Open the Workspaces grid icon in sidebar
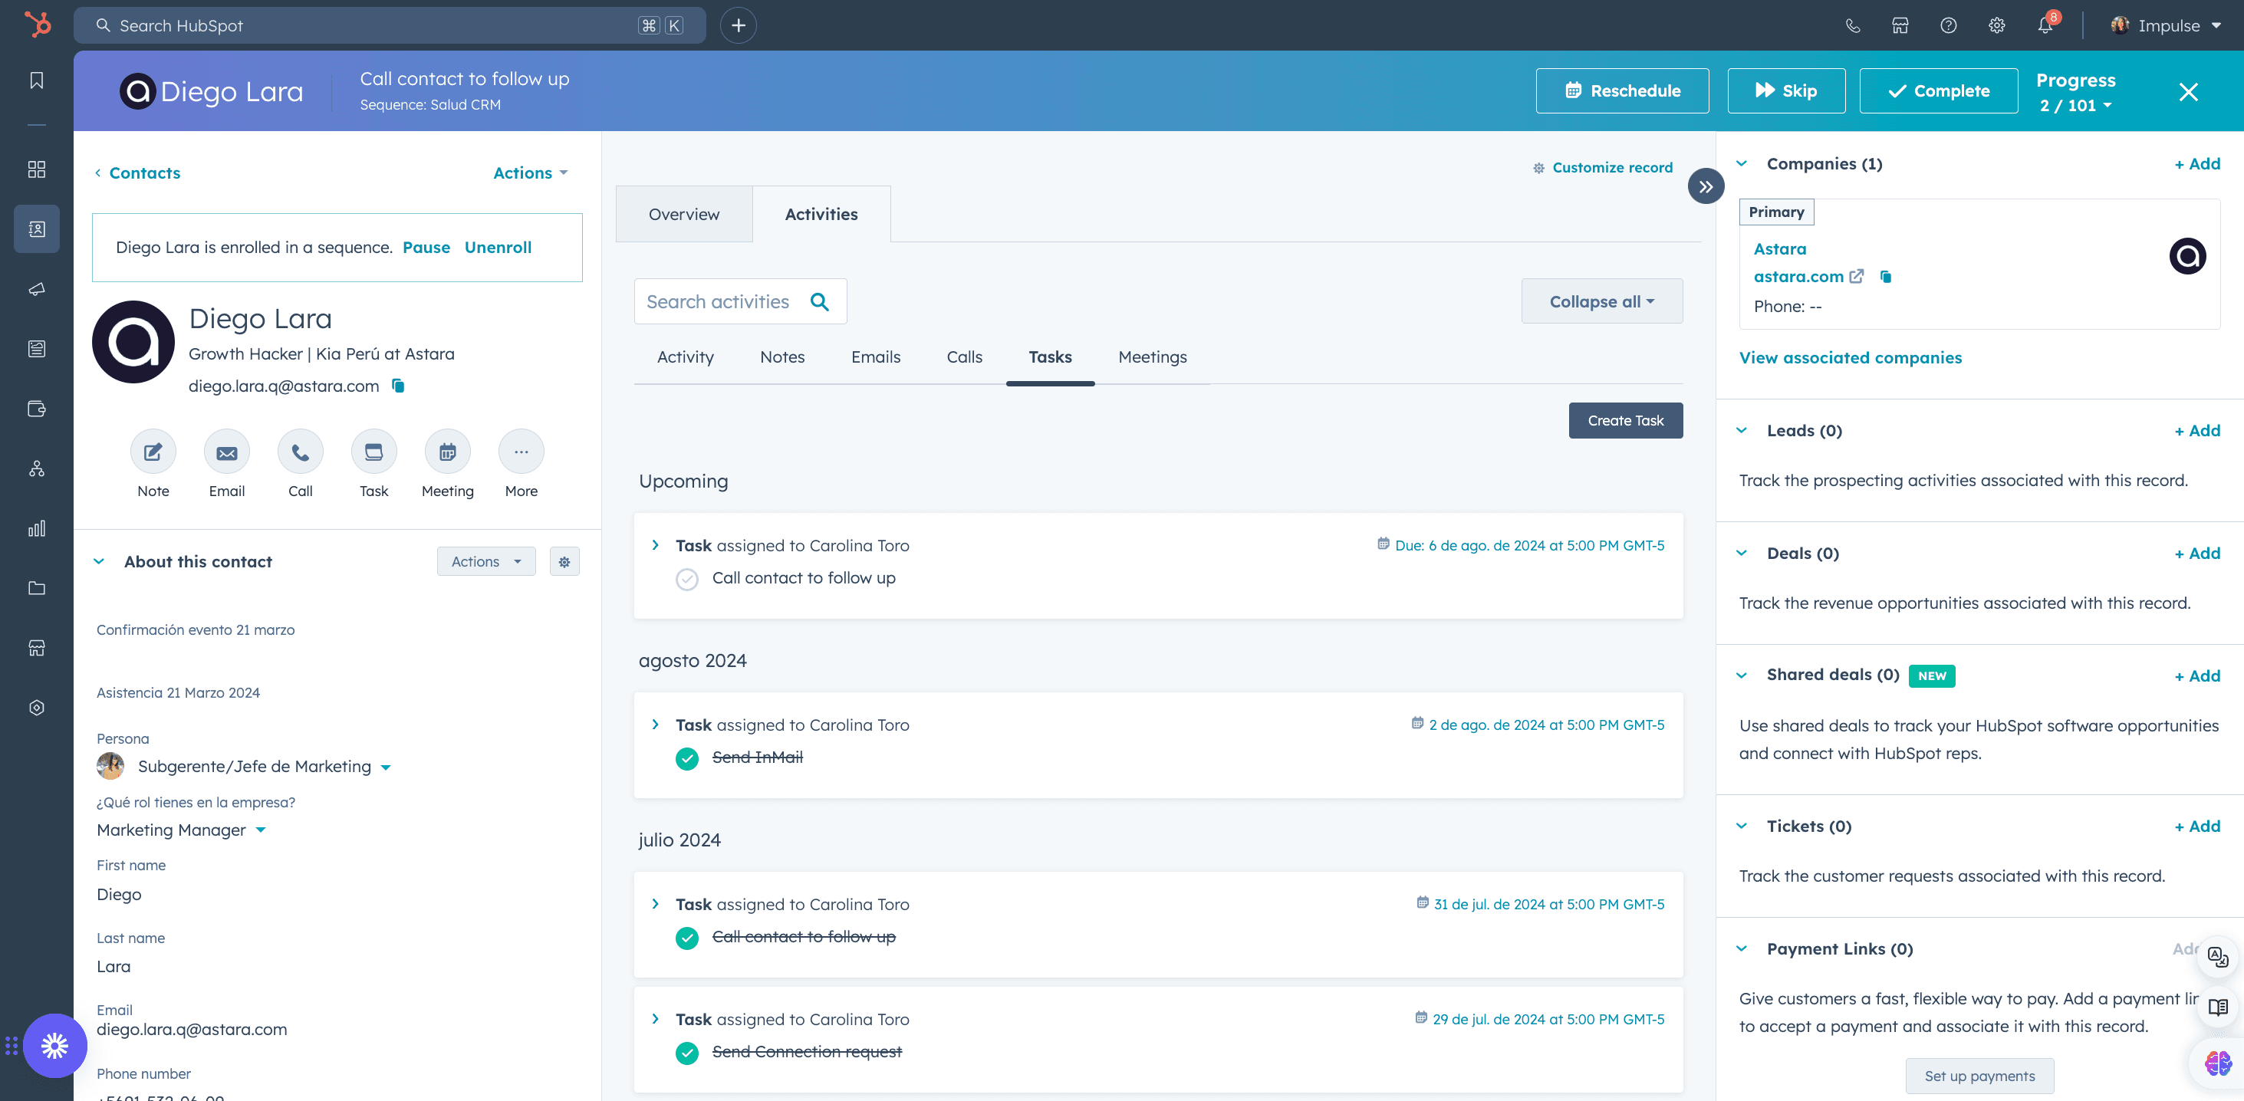 37,169
